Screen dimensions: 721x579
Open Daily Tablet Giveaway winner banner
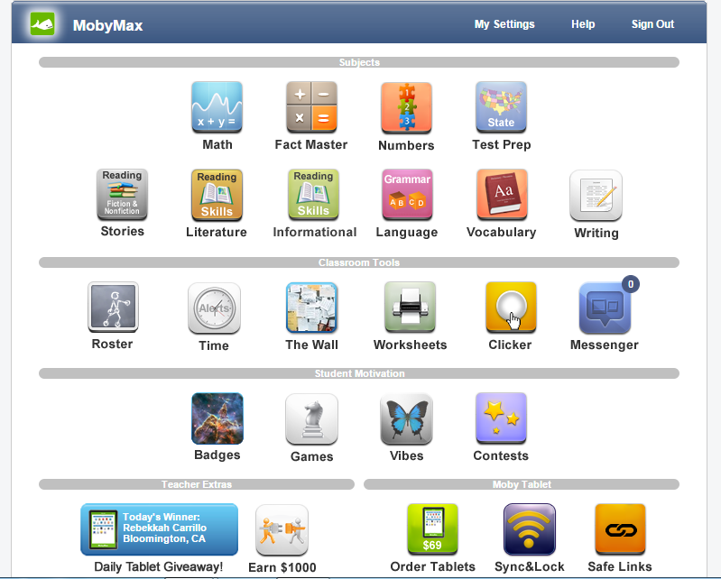159,529
